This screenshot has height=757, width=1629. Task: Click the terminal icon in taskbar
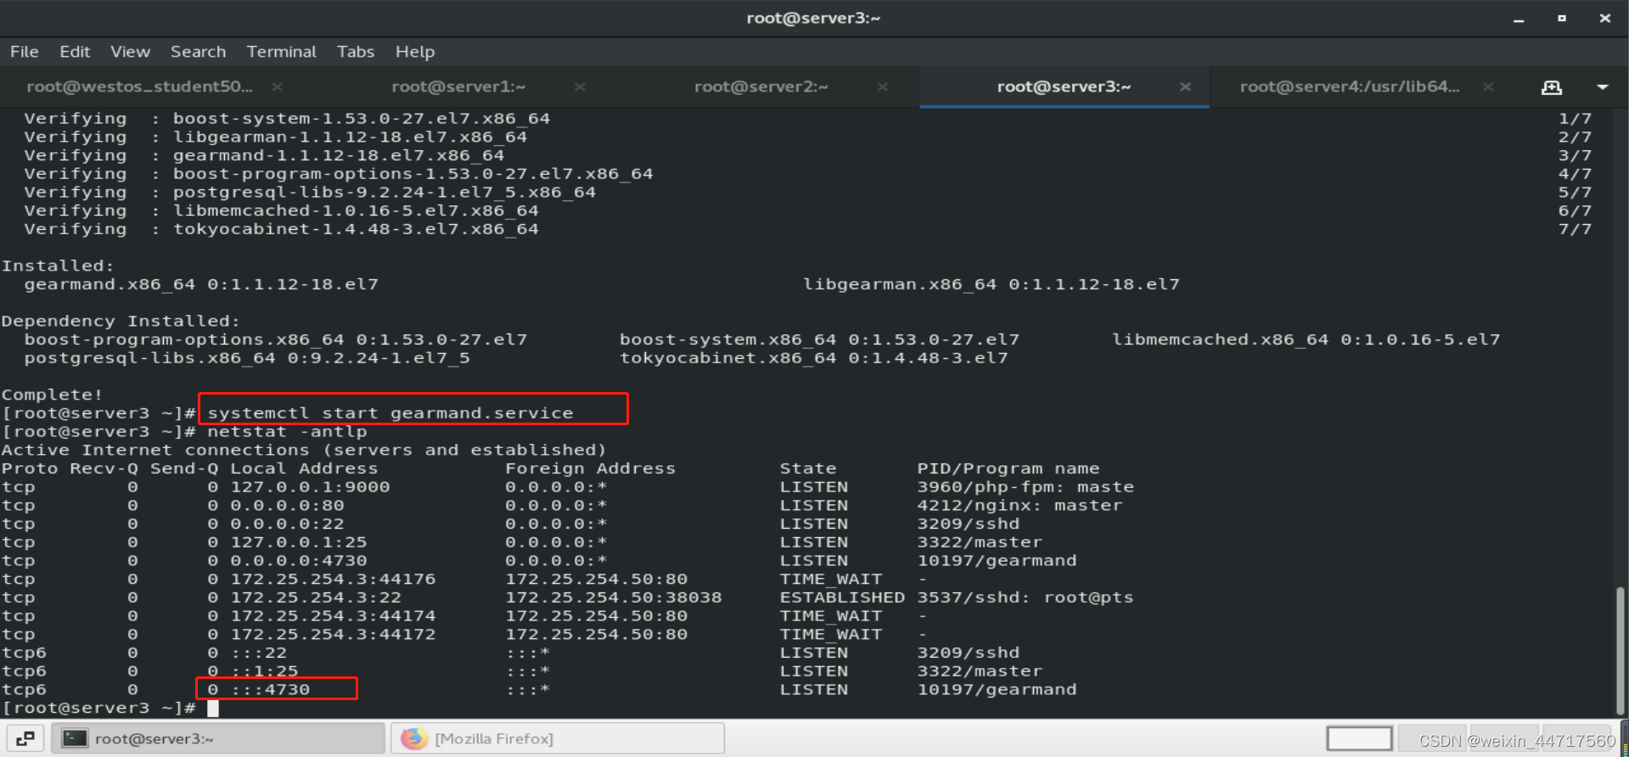75,738
